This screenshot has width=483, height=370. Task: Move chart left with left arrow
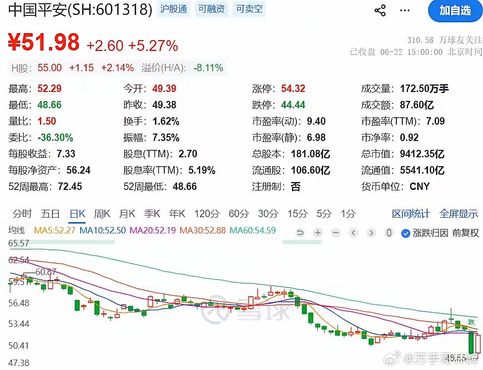tap(354, 232)
